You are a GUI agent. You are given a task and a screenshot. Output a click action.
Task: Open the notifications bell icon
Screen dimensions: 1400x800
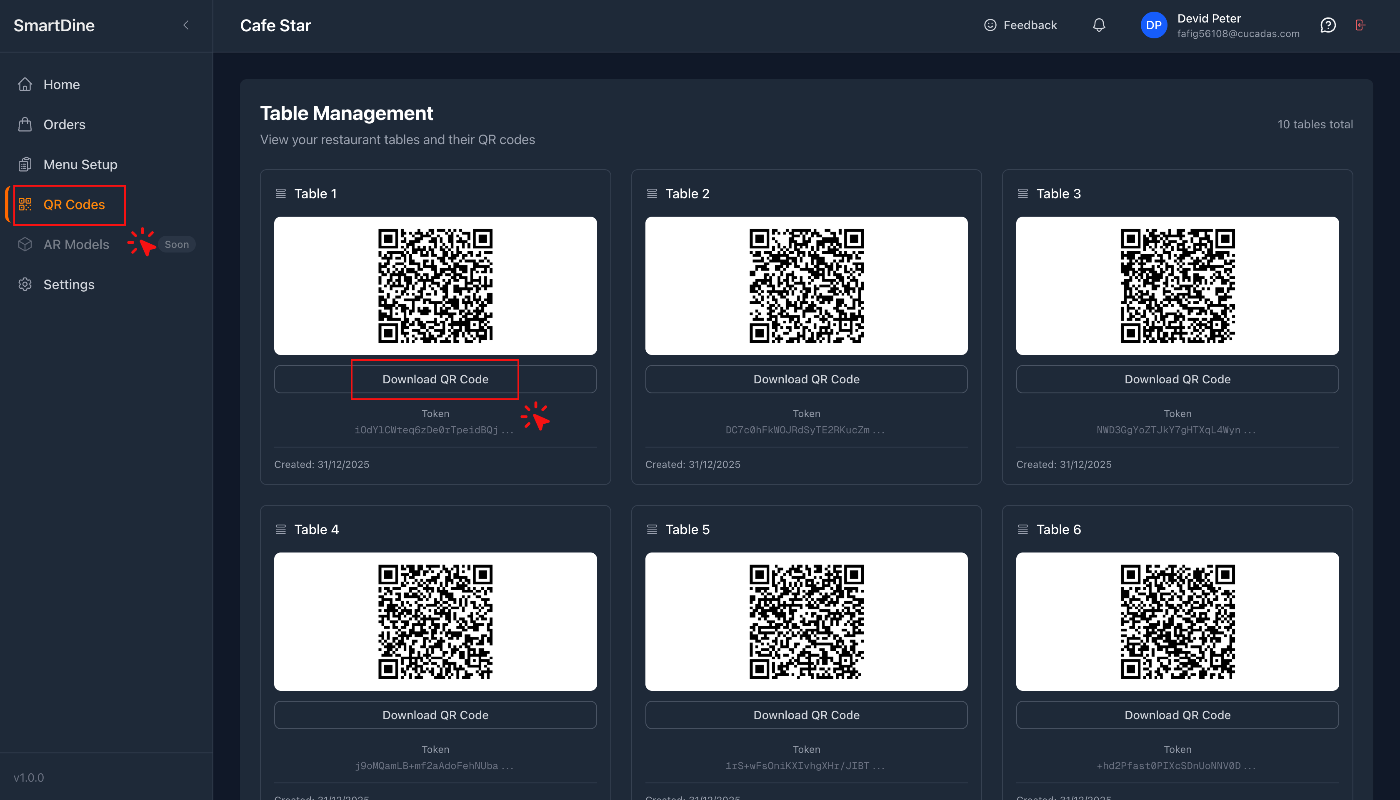click(1099, 25)
